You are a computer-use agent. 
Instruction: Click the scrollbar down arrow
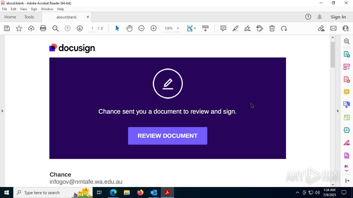(333, 185)
